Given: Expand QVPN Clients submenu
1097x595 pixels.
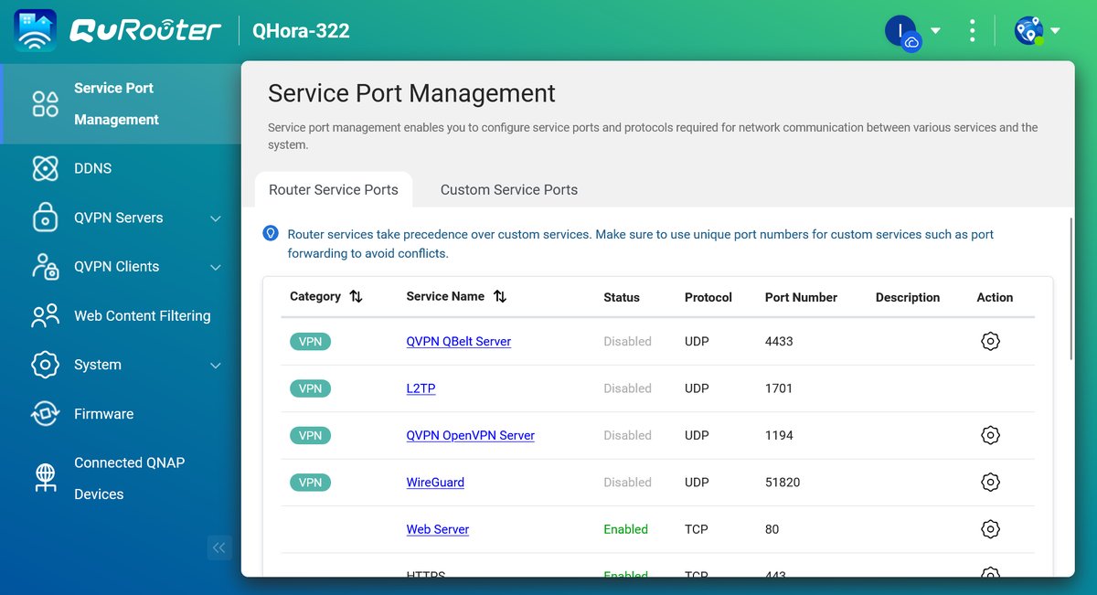Looking at the screenshot, I should coord(216,267).
